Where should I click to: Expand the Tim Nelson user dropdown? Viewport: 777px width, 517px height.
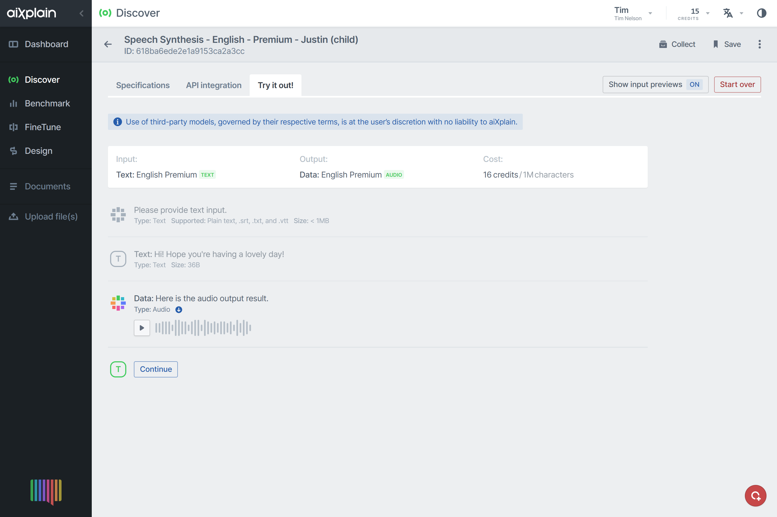pyautogui.click(x=633, y=13)
